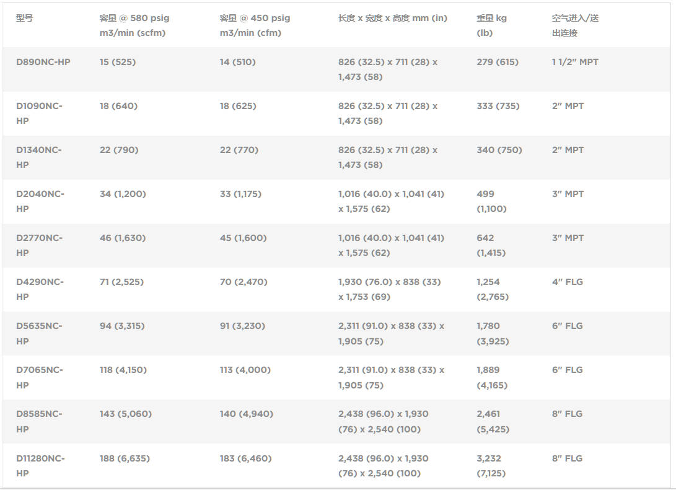Select the D5635NC-HP model cell

[39, 333]
